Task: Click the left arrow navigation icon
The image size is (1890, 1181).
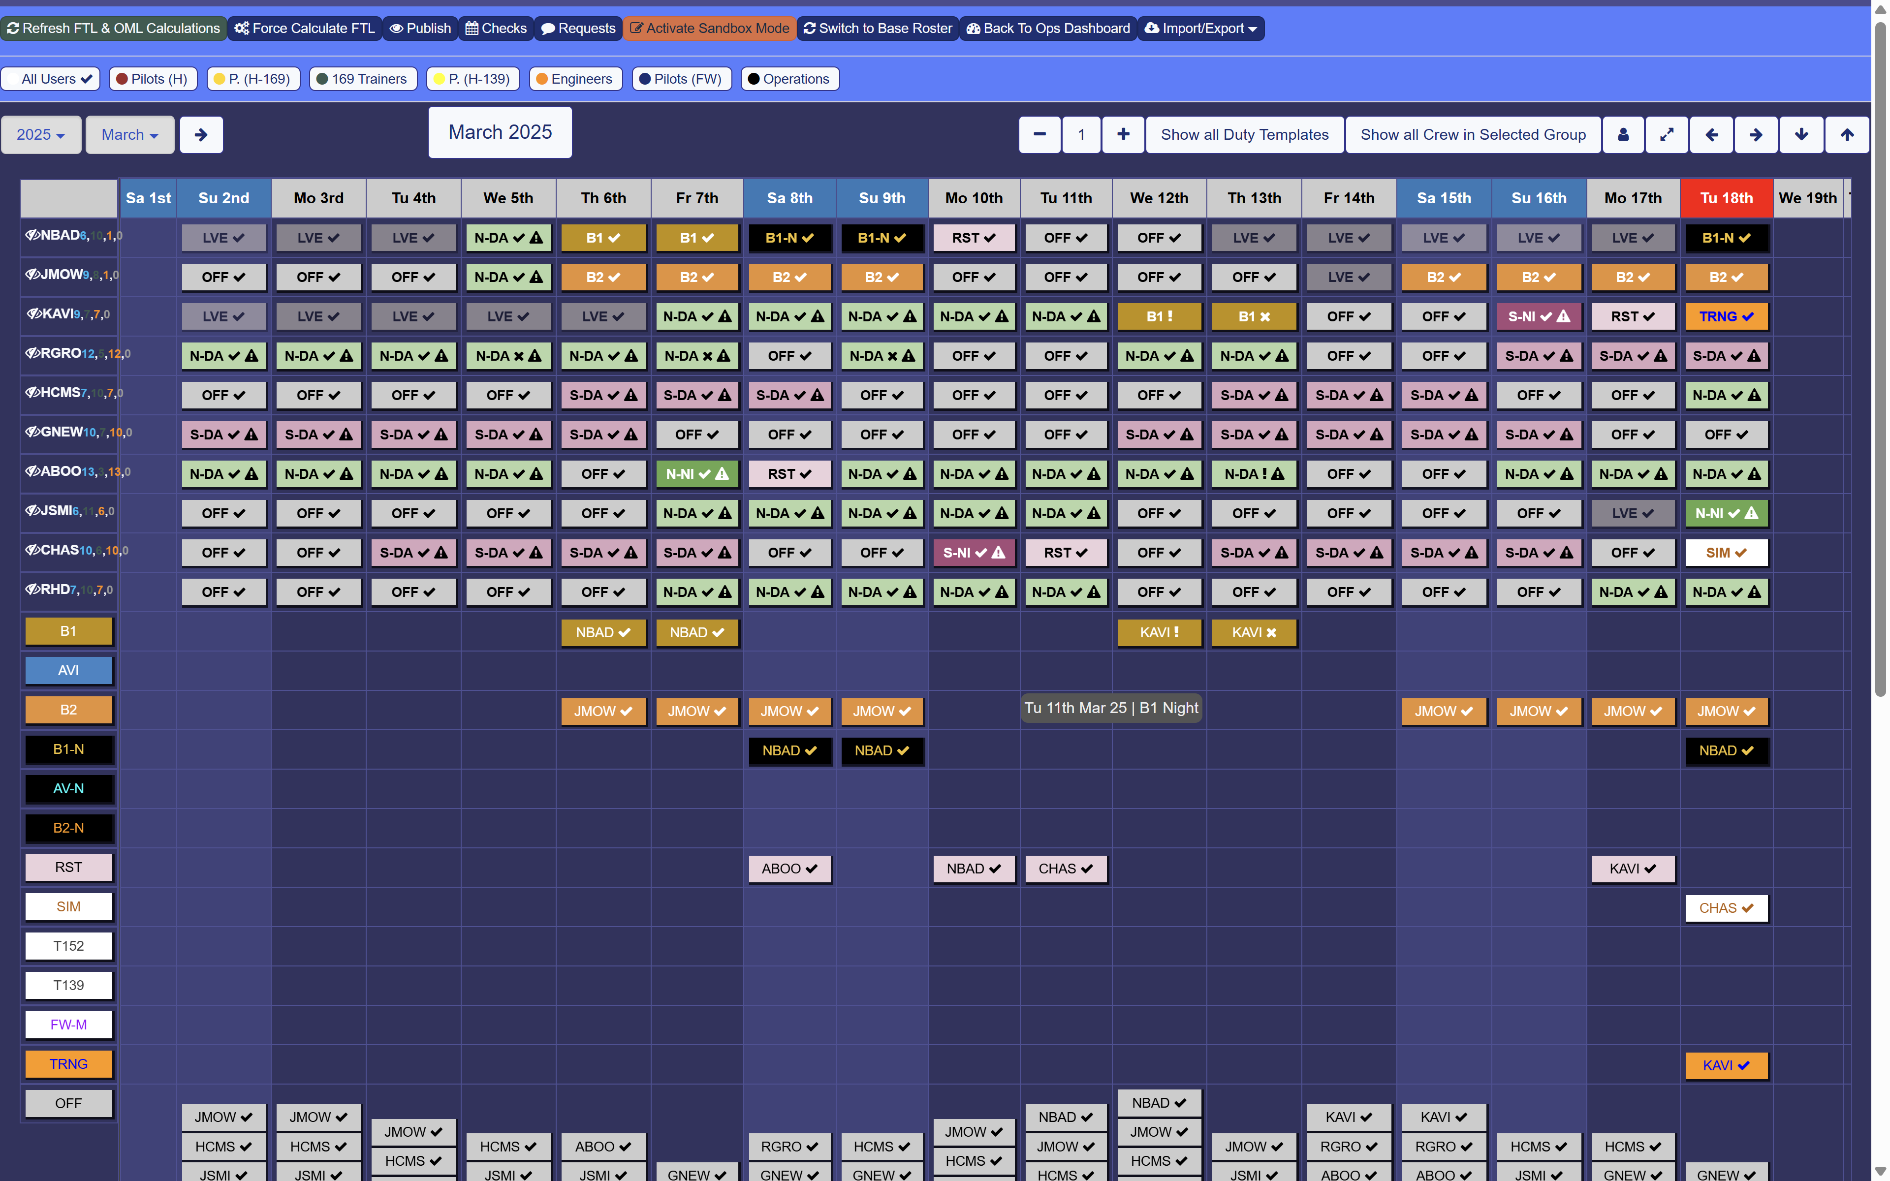Action: pyautogui.click(x=1711, y=134)
